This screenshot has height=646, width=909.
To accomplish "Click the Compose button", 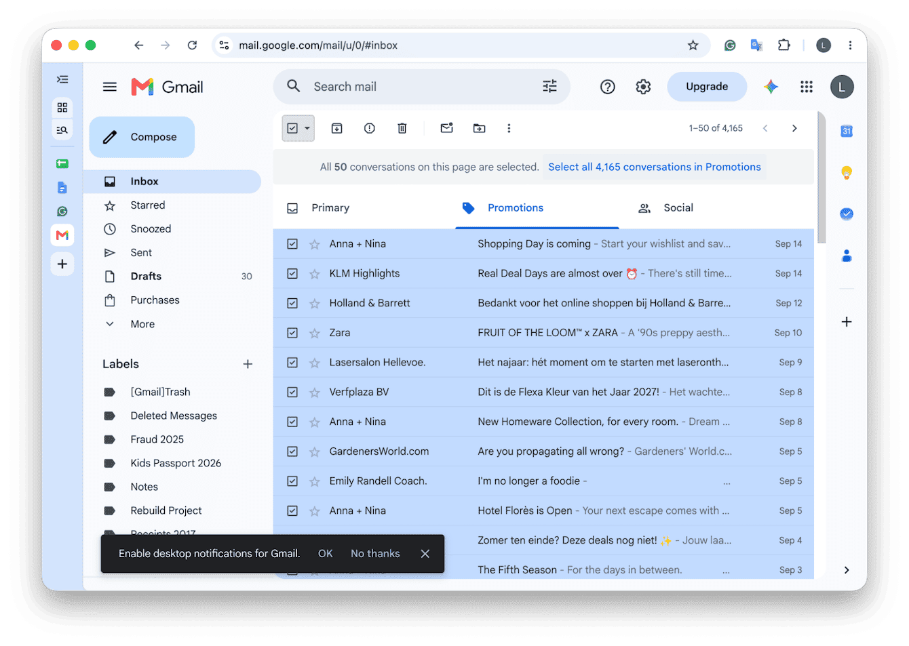I will coord(142,137).
